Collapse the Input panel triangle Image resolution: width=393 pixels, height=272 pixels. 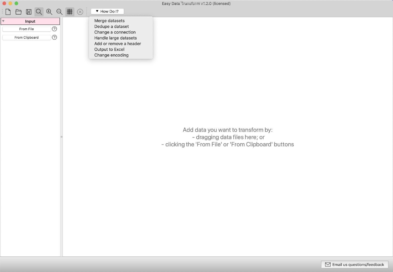(3, 21)
